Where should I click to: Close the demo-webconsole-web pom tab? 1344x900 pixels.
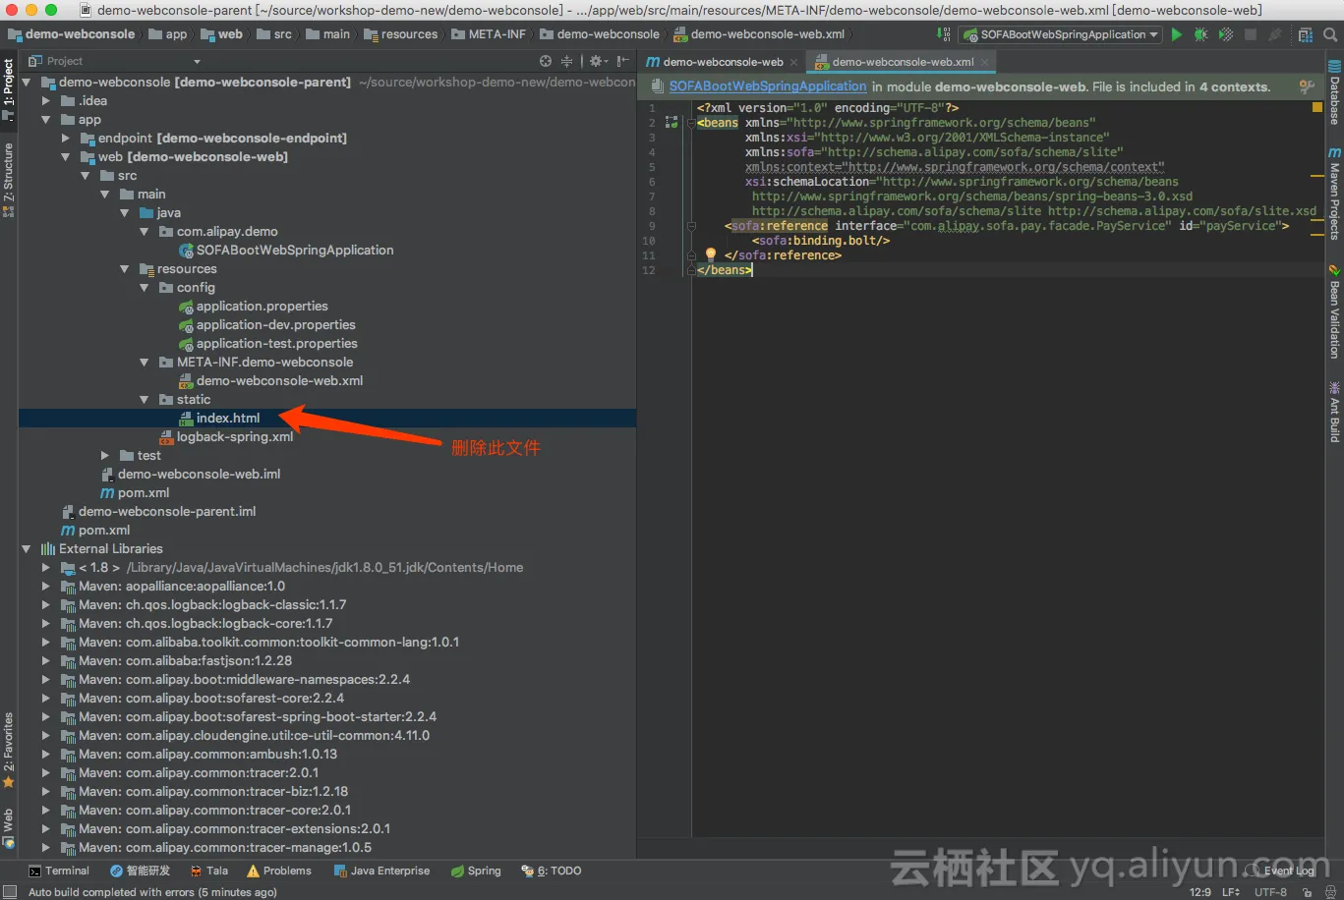point(794,62)
